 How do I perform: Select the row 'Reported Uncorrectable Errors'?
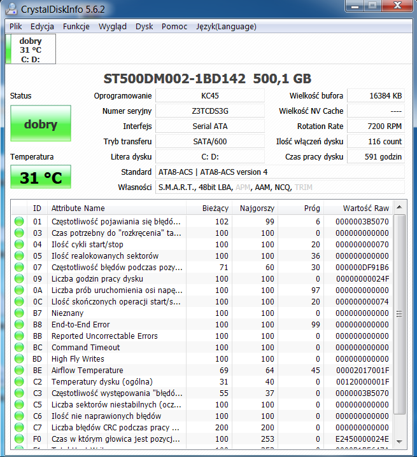coord(202,336)
